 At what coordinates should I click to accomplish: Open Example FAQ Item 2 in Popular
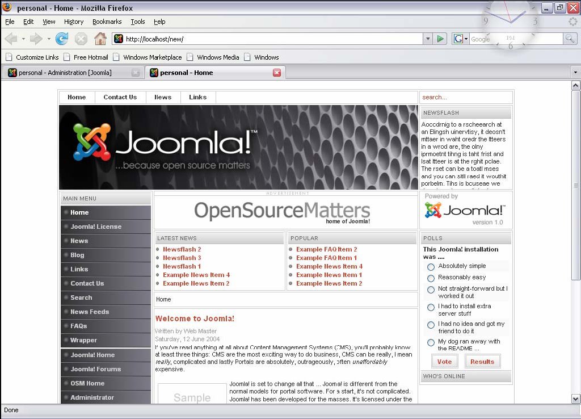point(326,249)
